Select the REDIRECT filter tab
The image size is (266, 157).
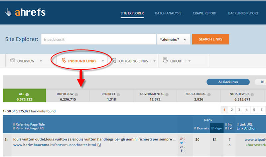111,95
